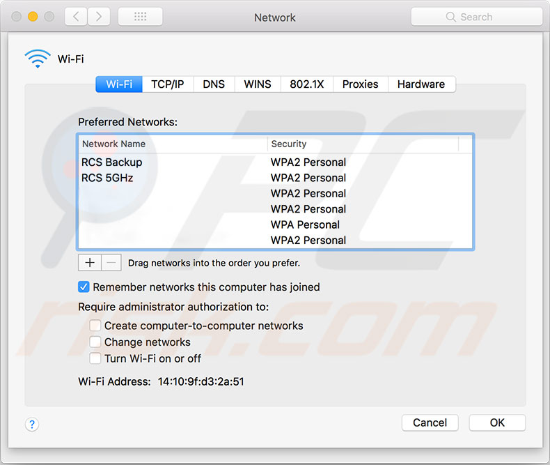This screenshot has height=465, width=550.
Task: Select the RCS 5GHz network row
Action: (x=275, y=178)
